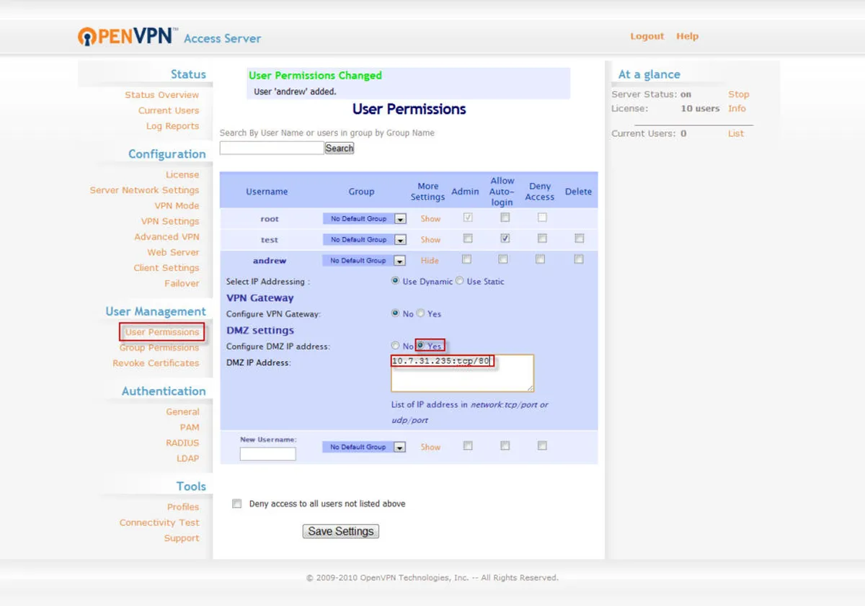Click the DMZ IP Address text area

tap(462, 373)
